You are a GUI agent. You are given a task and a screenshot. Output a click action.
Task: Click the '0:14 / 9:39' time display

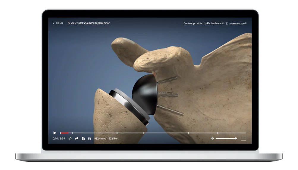[x=59, y=139]
